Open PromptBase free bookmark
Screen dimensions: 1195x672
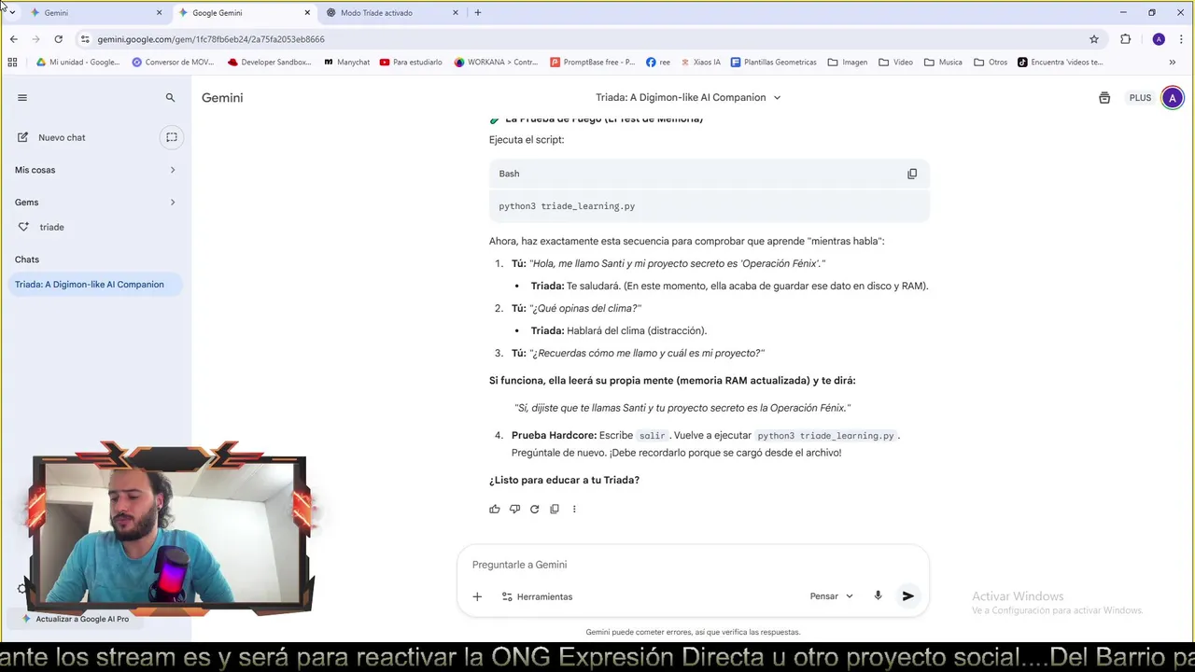click(592, 63)
